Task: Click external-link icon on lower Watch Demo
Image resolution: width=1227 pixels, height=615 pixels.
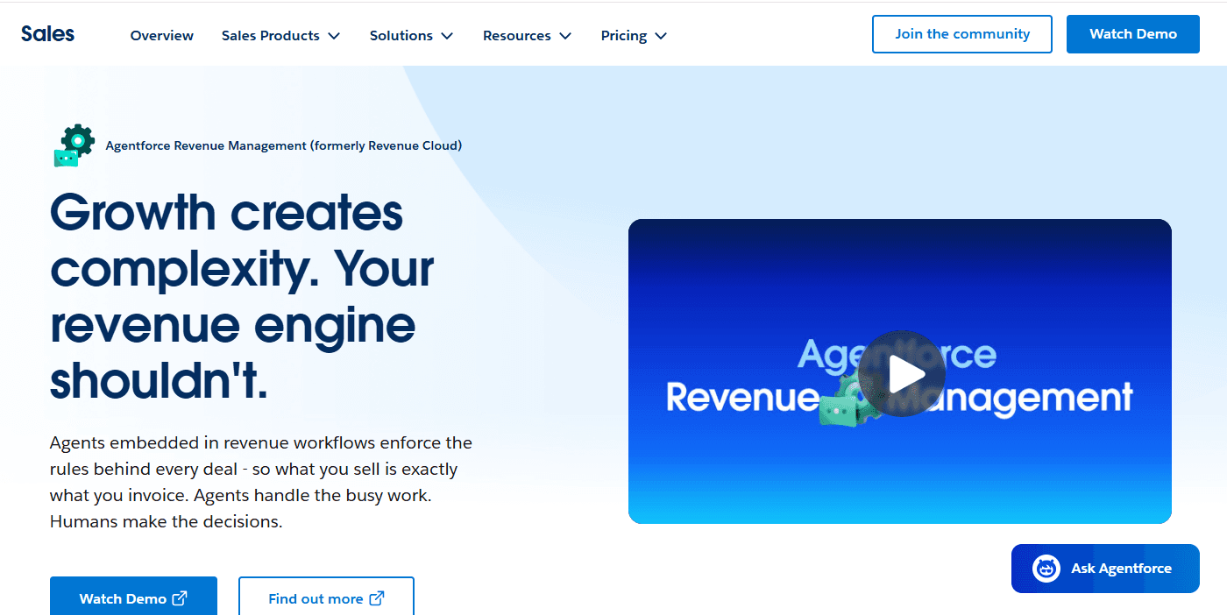Action: tap(180, 598)
